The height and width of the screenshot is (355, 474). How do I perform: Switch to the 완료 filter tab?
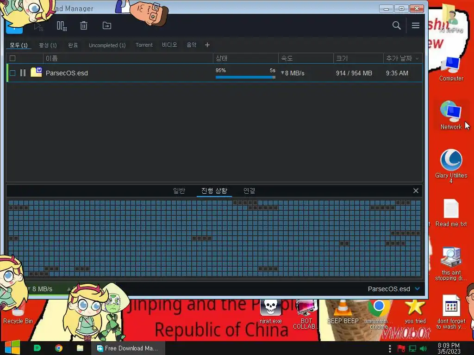click(x=73, y=45)
